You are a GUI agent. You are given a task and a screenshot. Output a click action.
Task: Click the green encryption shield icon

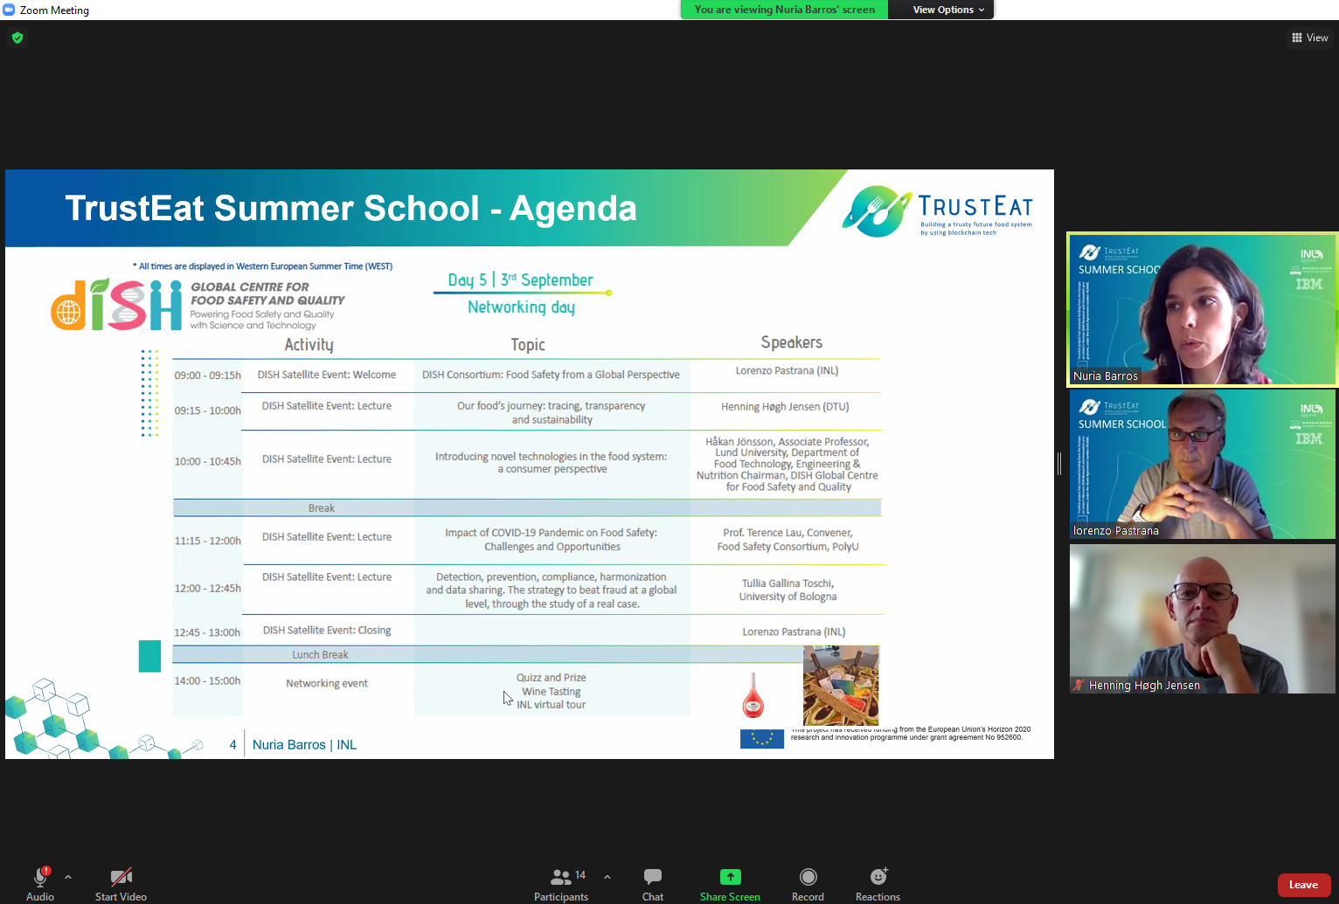[17, 38]
